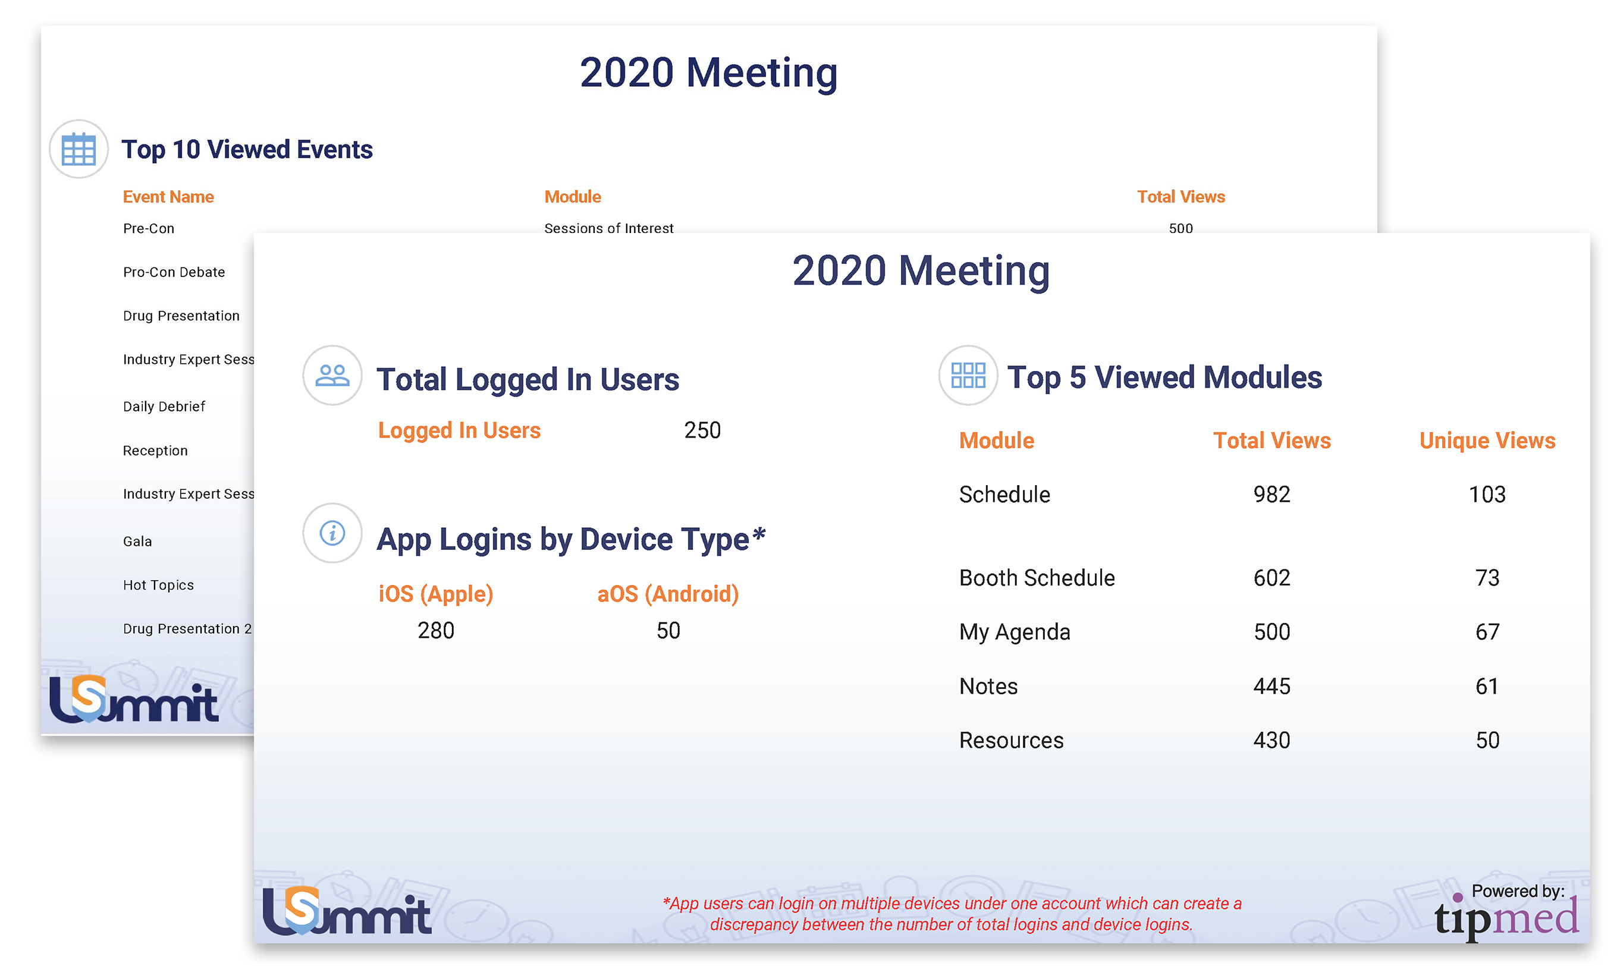This screenshot has height=966, width=1617.
Task: Select the 500 total views for My Agenda
Action: tap(1271, 632)
